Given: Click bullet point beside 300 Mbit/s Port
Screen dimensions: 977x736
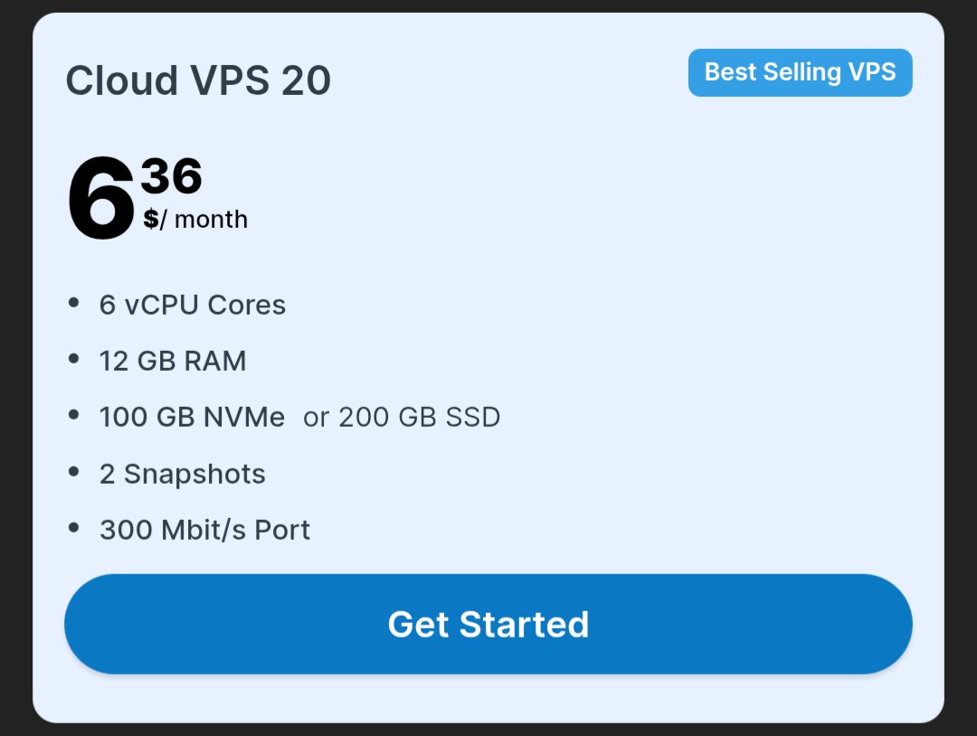Looking at the screenshot, I should coord(73,529).
